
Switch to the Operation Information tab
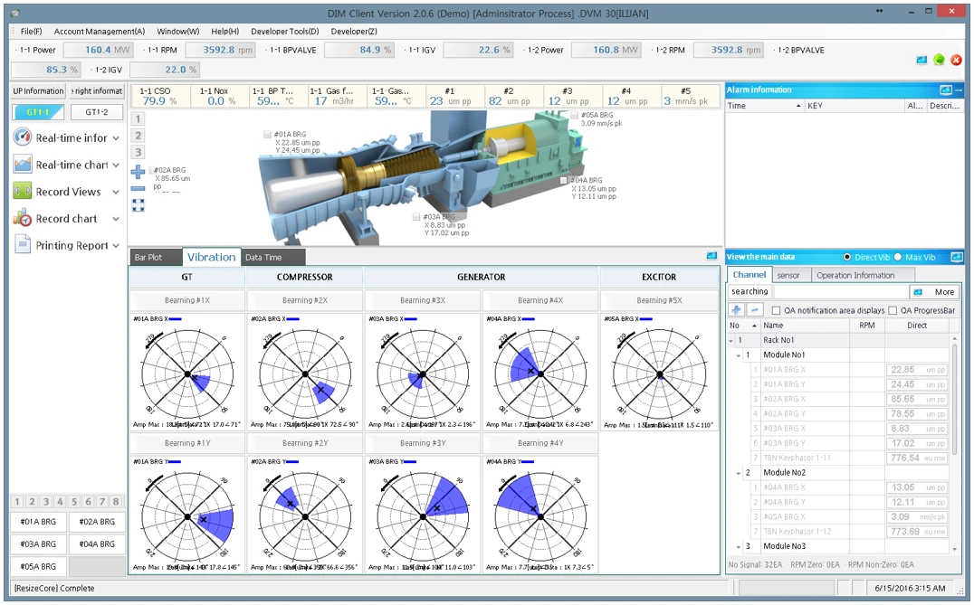coord(862,275)
